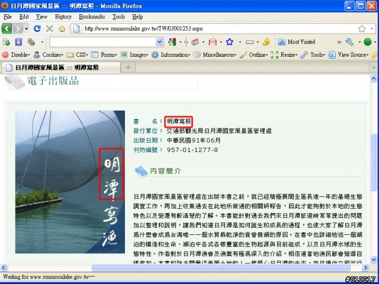
Task: Open the Bookmarks menu
Action: (92, 17)
